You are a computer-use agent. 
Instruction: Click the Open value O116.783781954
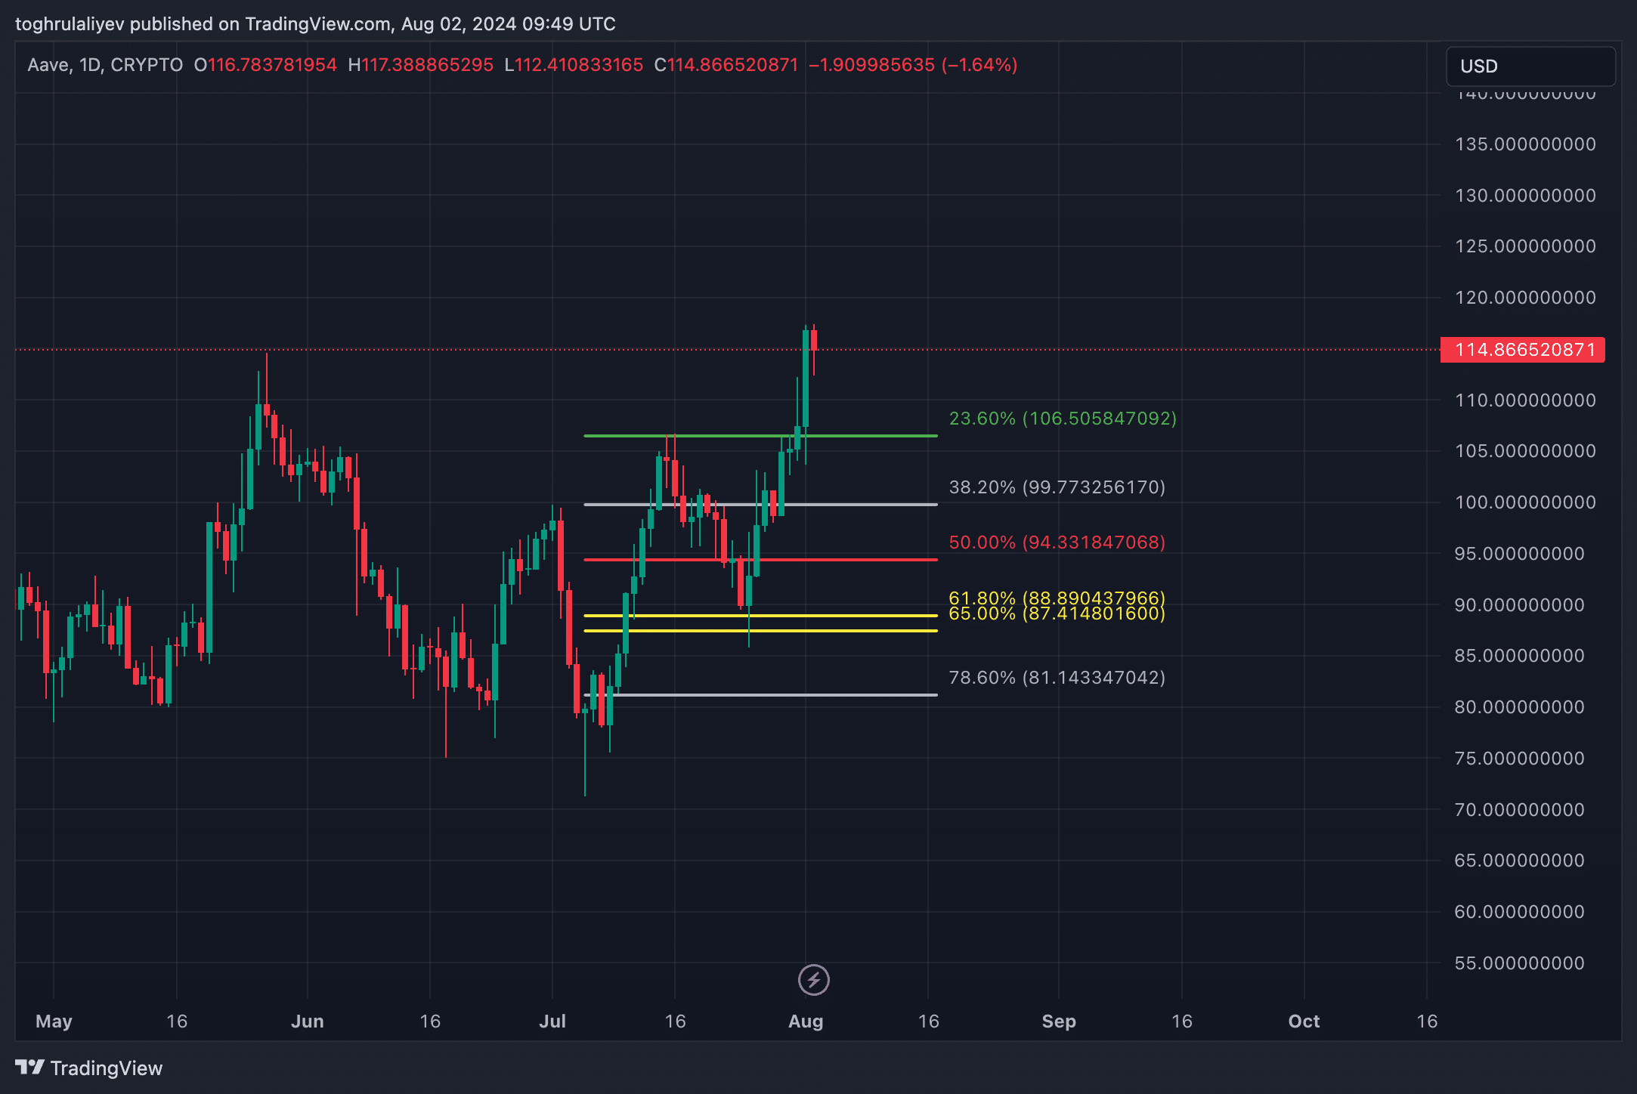[x=265, y=65]
